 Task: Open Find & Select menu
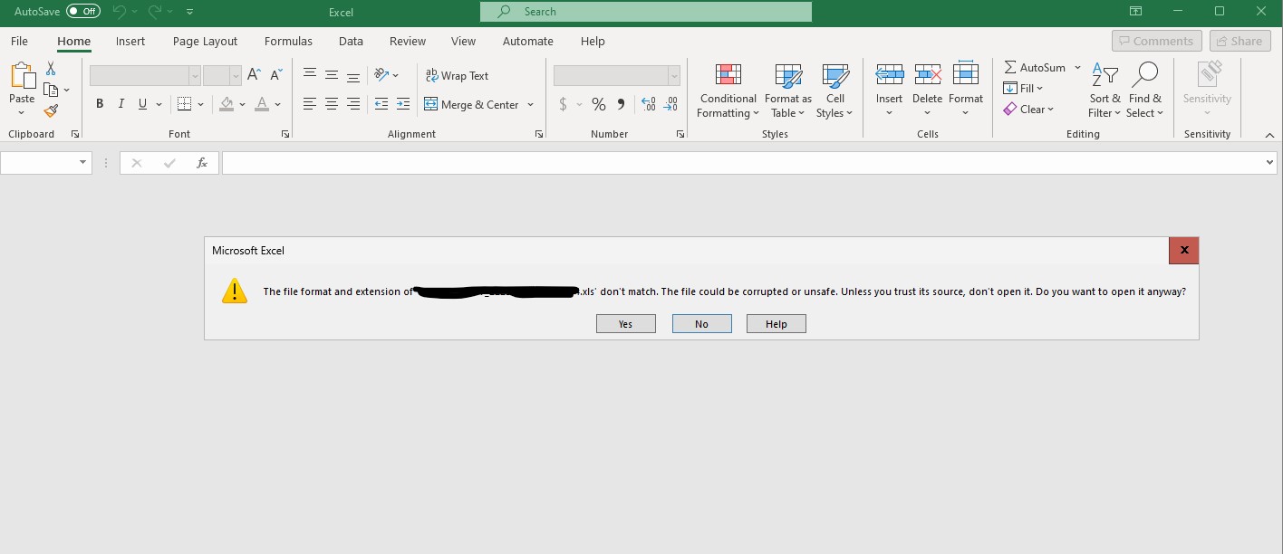coord(1145,91)
